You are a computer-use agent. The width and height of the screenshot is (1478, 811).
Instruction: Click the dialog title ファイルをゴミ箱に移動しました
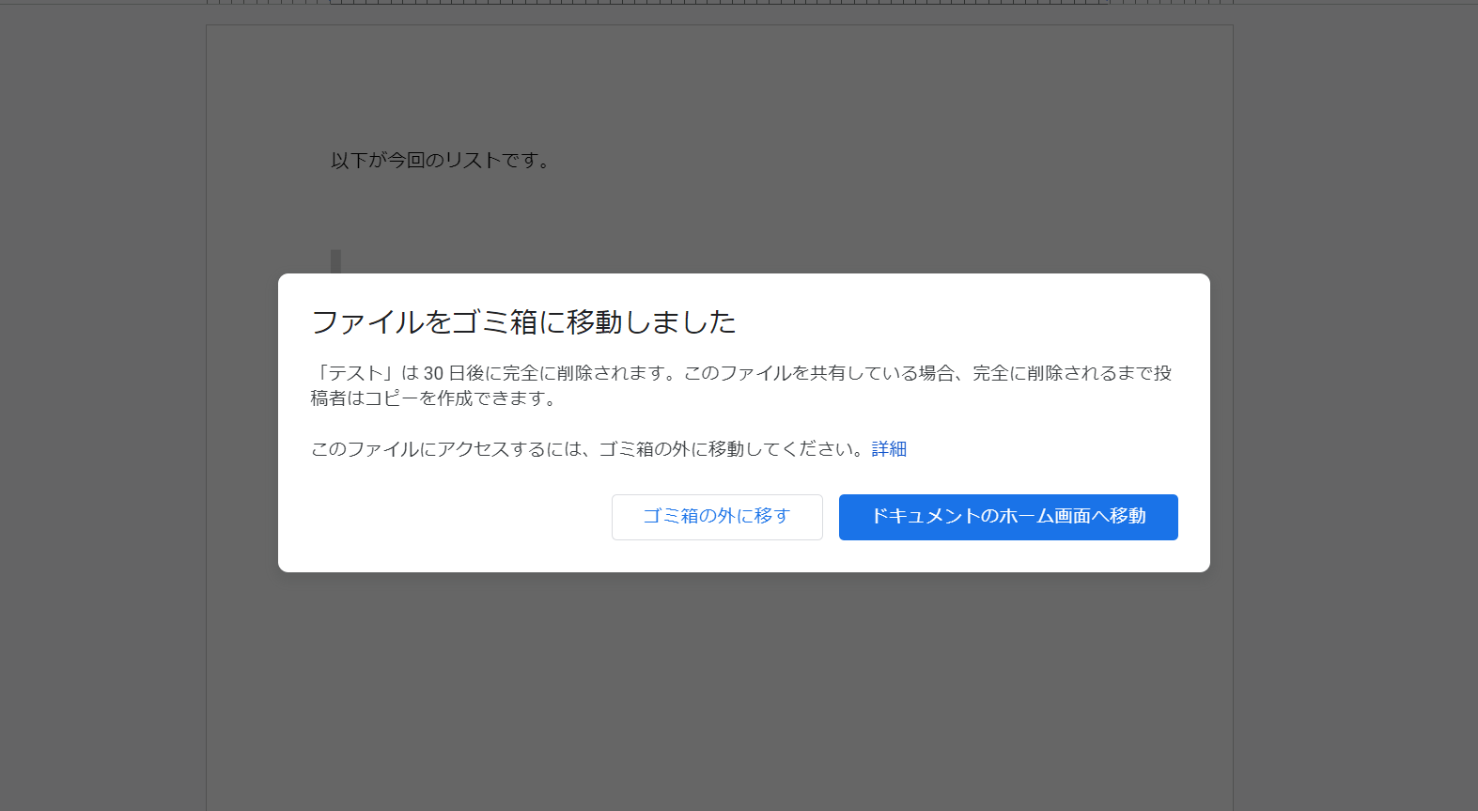point(523,322)
